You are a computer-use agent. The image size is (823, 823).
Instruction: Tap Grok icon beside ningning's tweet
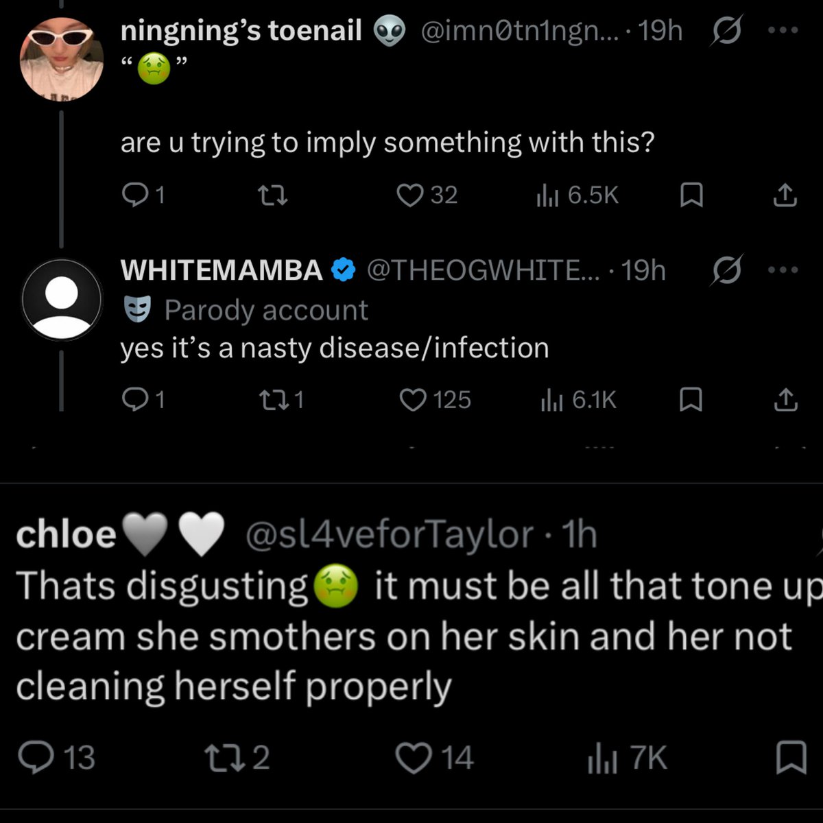pos(726,31)
